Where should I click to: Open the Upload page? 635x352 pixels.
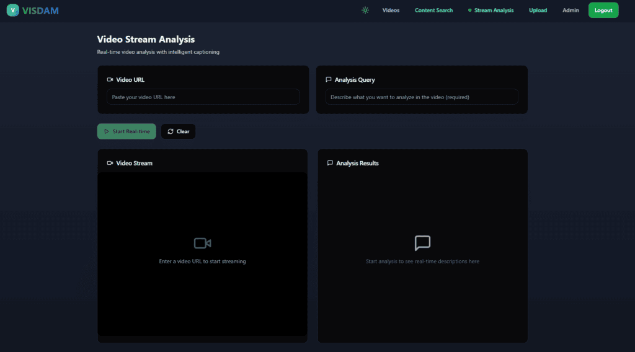tap(538, 10)
